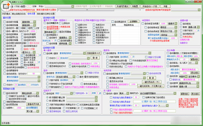Click the 查看成员列表 button
Image resolution: width=203 pixels, height=126 pixels.
tap(33, 104)
